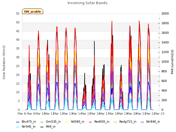This screenshot has width=176, height=132.
Task: Toggle the Nir840_in legend entry
Action: tap(150, 122)
